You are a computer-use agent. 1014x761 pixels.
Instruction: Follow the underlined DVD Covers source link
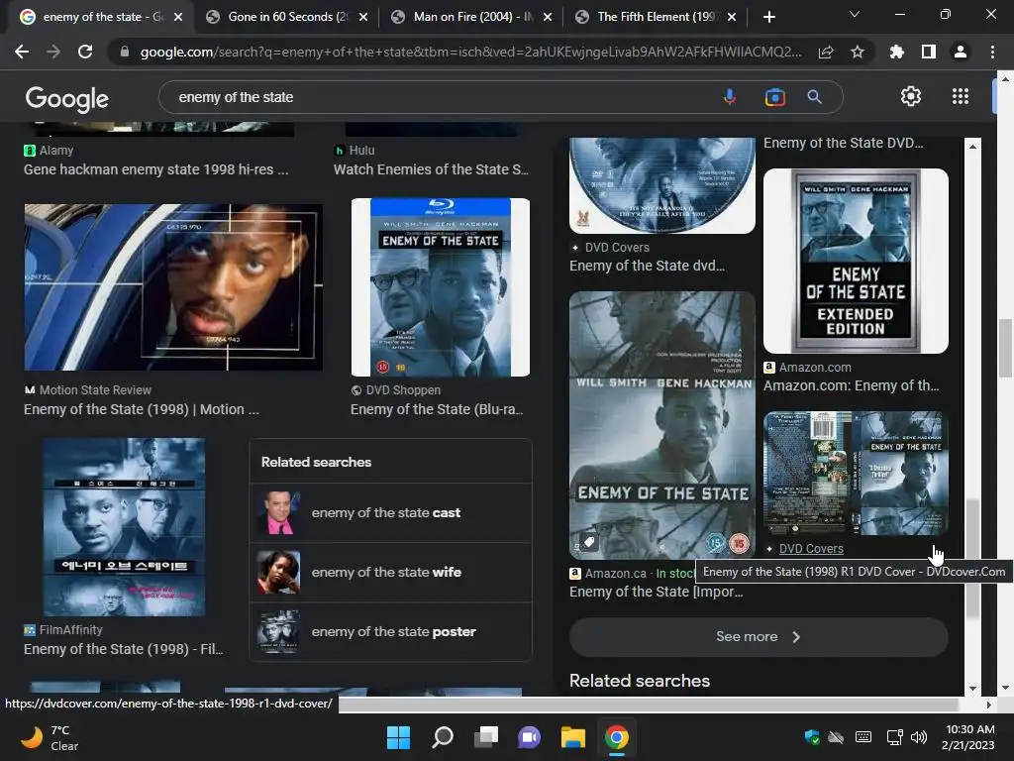coord(811,549)
